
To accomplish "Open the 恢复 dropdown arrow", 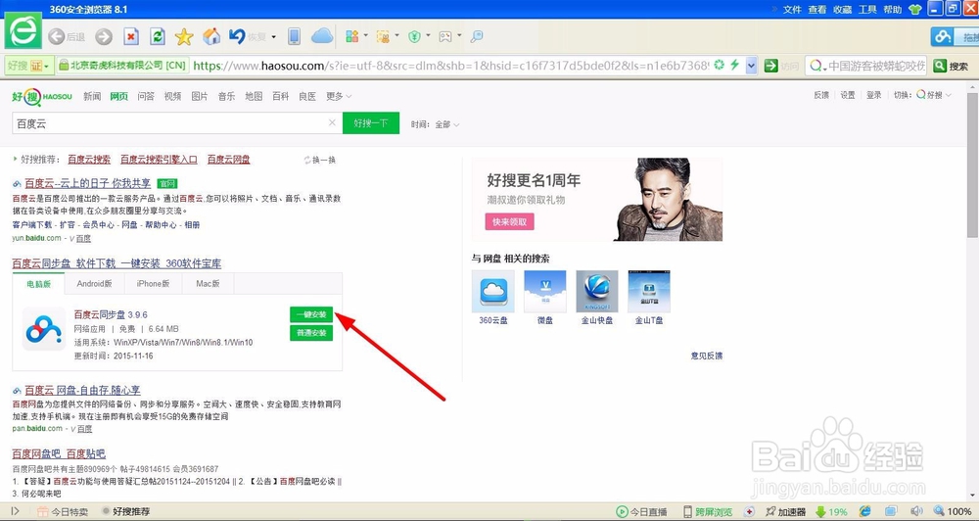I will coord(273,37).
